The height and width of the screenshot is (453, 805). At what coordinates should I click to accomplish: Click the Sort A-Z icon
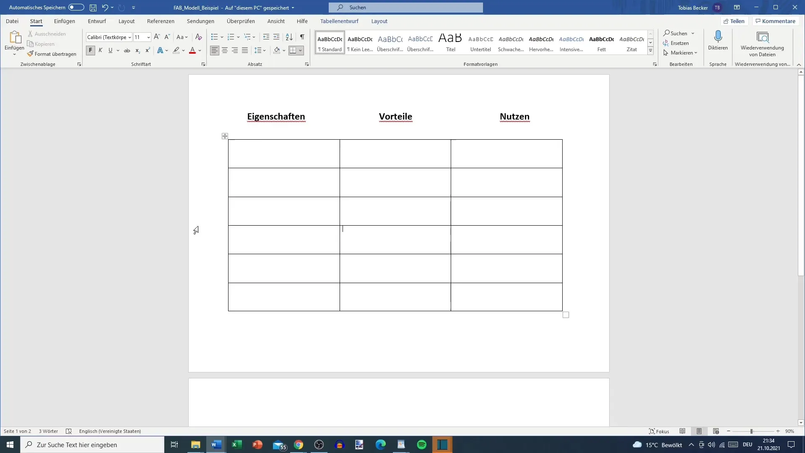[289, 37]
